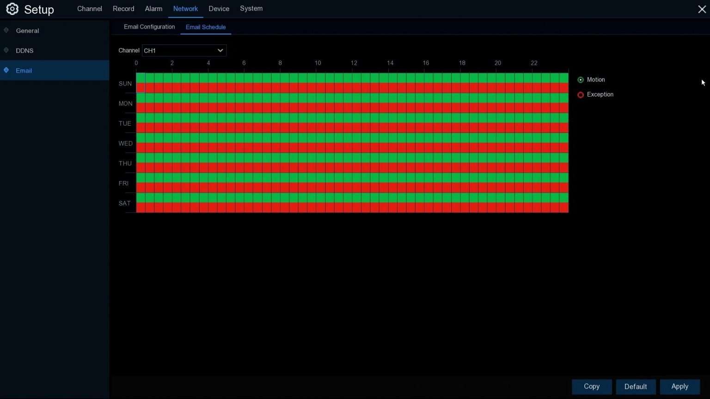This screenshot has width=710, height=399.
Task: Open the Device menu tab
Action: [219, 9]
